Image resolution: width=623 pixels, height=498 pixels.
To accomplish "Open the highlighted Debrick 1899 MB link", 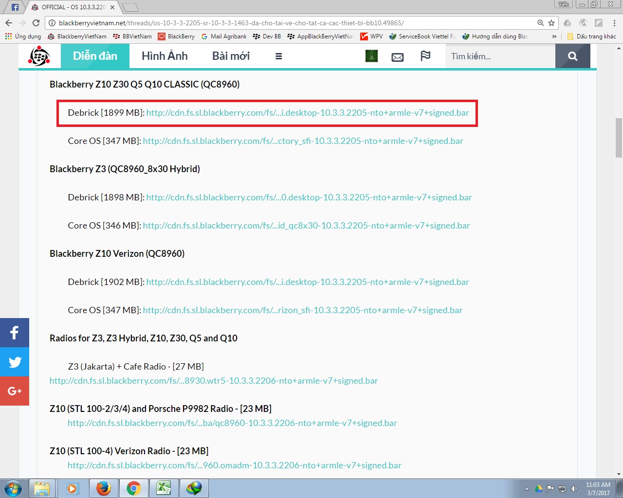I will point(307,113).
